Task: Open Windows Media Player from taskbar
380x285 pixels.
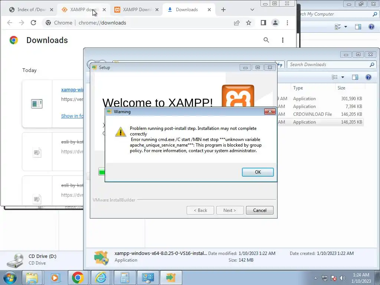Action: tap(55, 278)
